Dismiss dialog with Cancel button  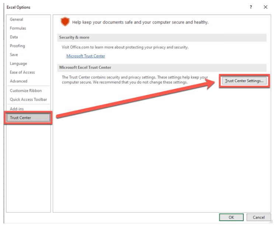pos(259,217)
